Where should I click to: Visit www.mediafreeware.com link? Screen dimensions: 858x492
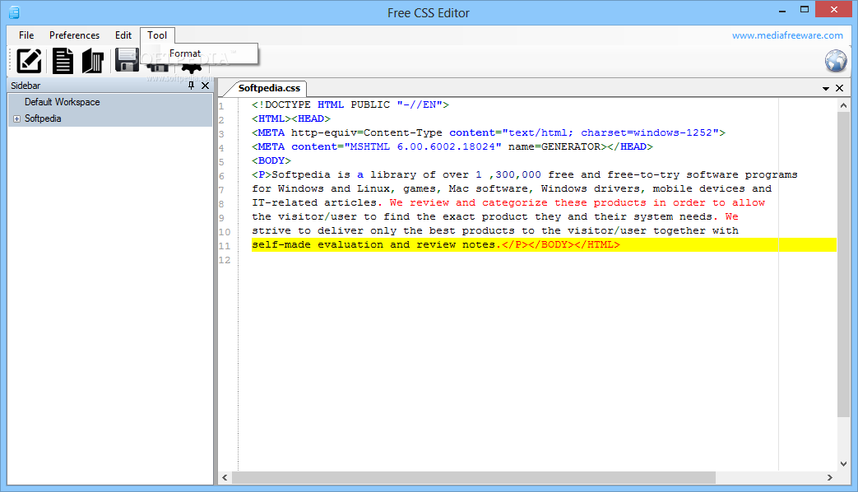pyautogui.click(x=787, y=35)
